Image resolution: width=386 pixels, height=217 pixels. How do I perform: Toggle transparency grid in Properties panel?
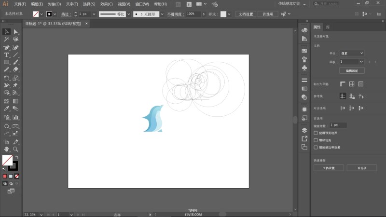(361, 84)
